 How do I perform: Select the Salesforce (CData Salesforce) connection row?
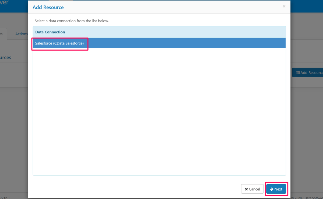pos(159,43)
